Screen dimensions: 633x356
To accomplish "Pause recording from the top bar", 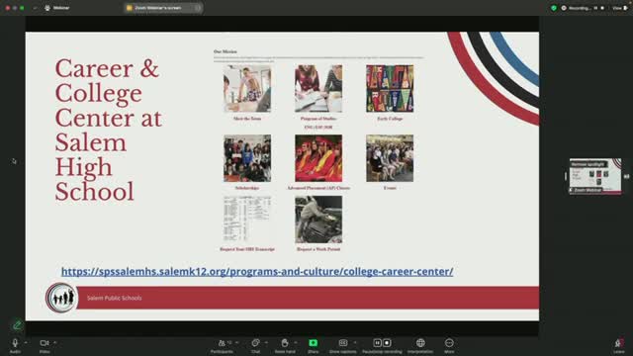I will [x=595, y=8].
